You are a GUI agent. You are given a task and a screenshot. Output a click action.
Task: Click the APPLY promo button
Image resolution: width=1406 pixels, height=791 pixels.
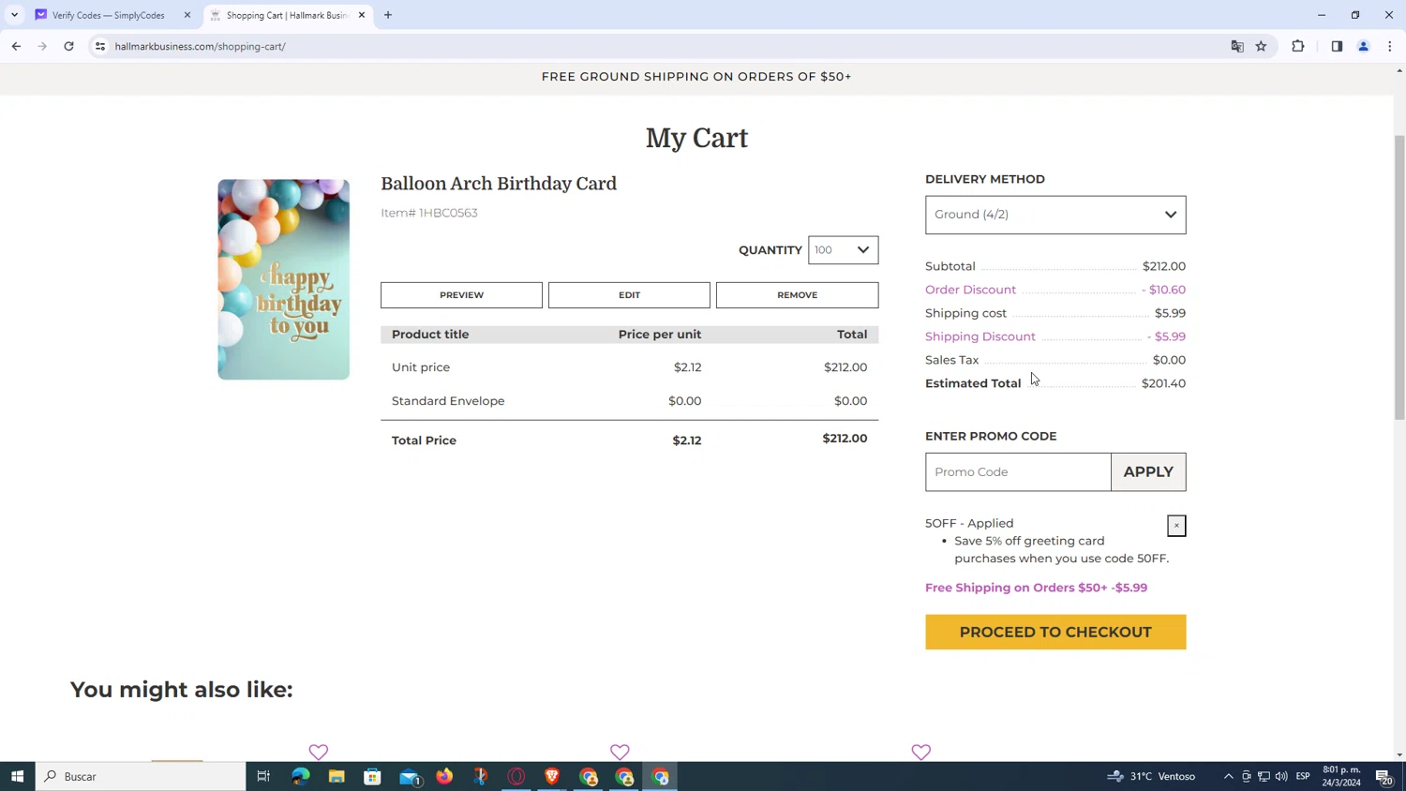[x=1148, y=472]
